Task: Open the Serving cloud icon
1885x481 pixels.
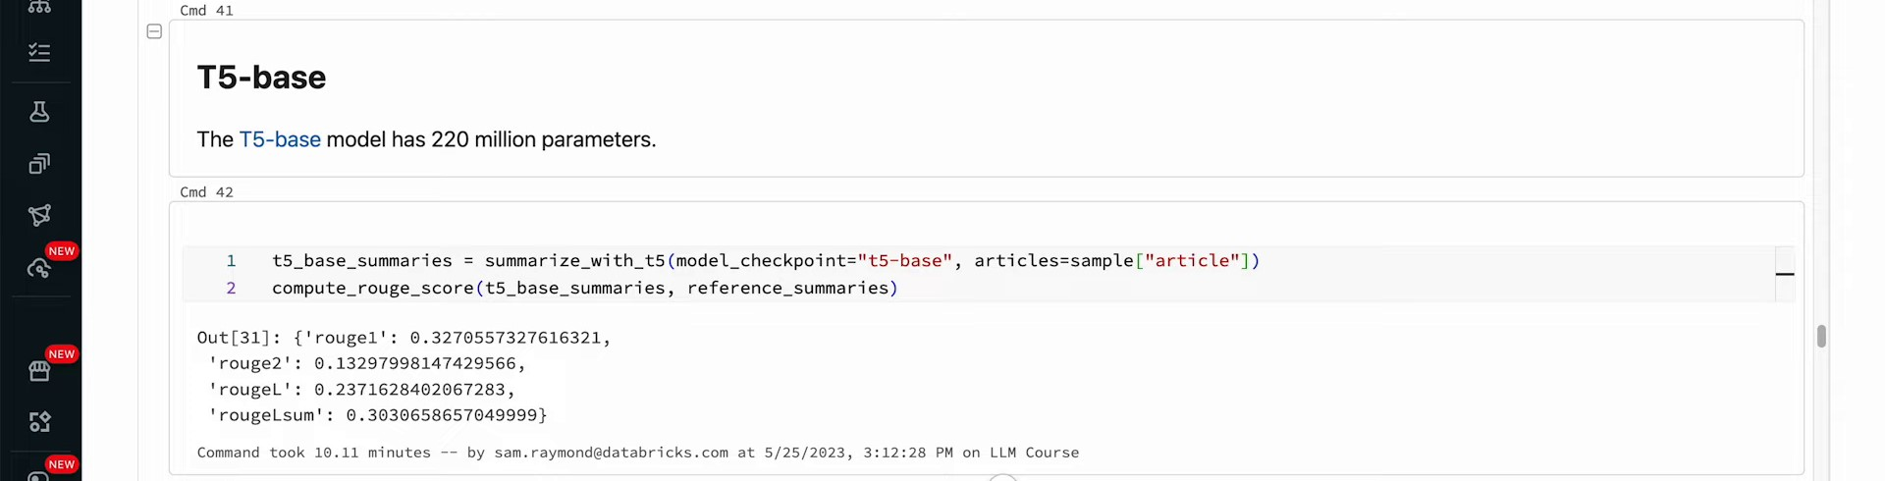Action: coord(39,268)
